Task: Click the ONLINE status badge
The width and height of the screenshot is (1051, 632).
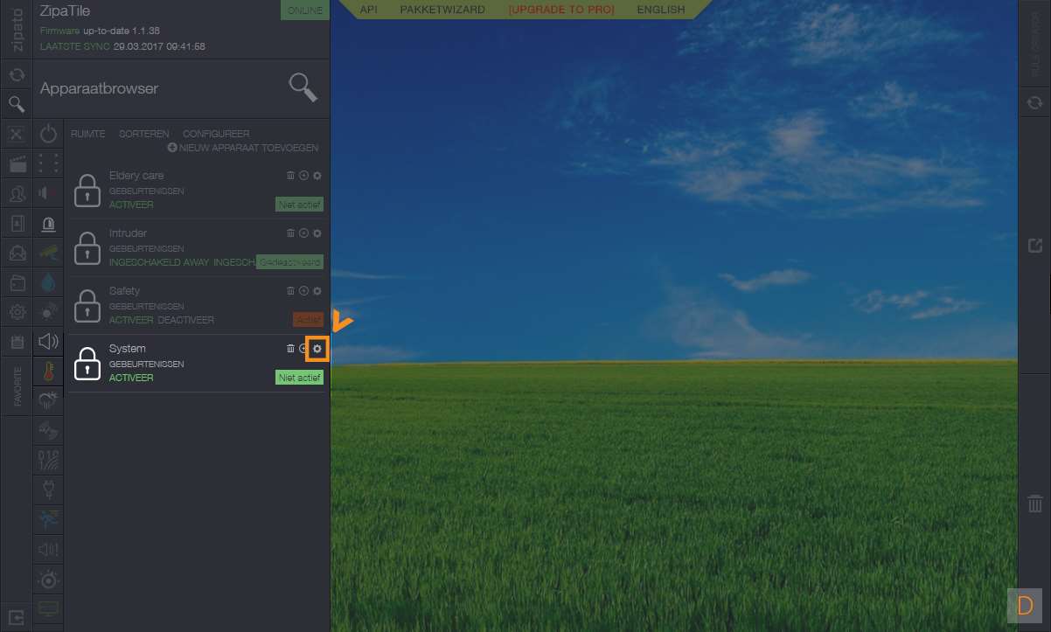Action: tap(304, 10)
